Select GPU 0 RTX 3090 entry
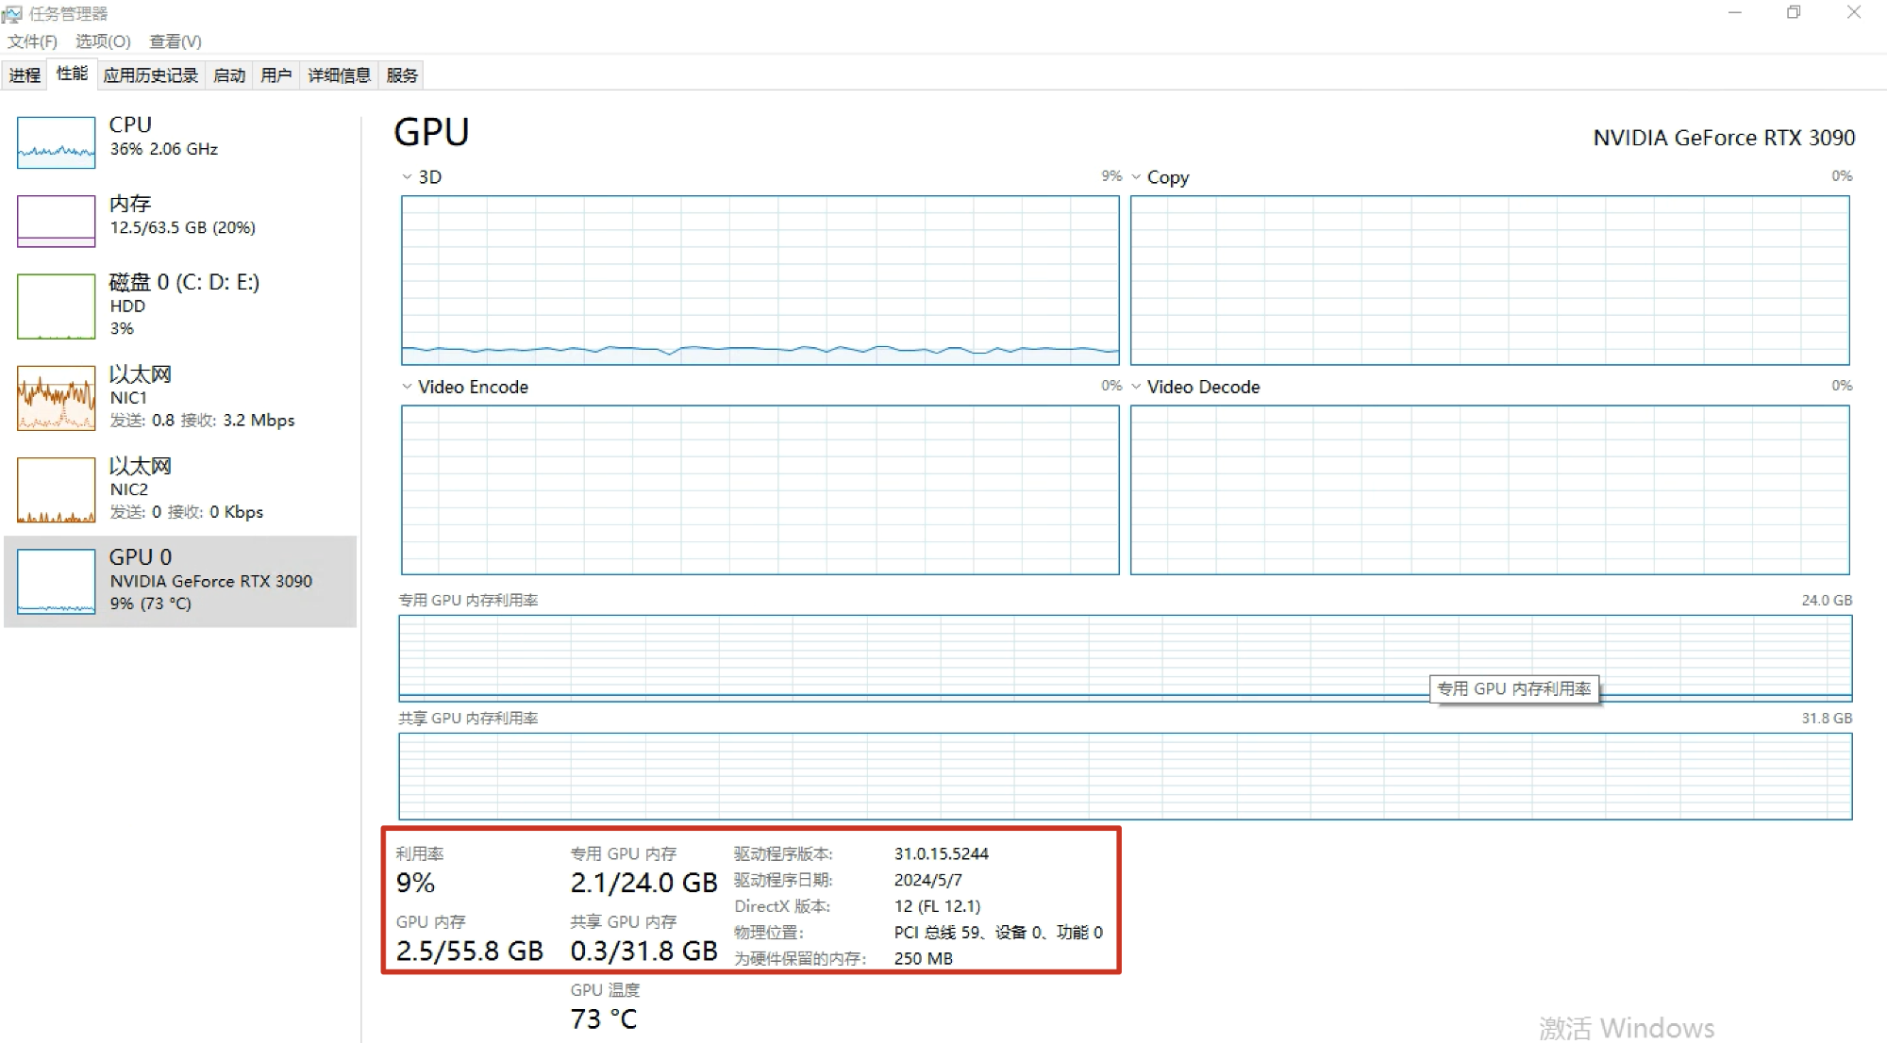1887x1043 pixels. (x=180, y=581)
